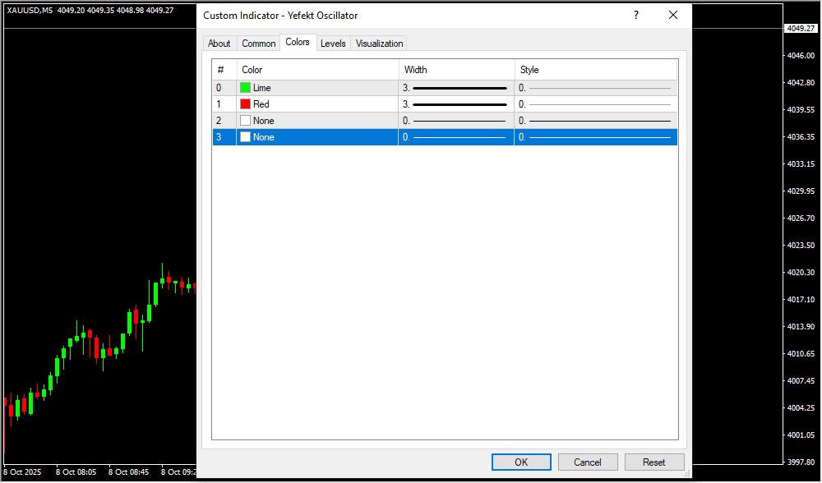Switch to the About tab

pos(219,44)
